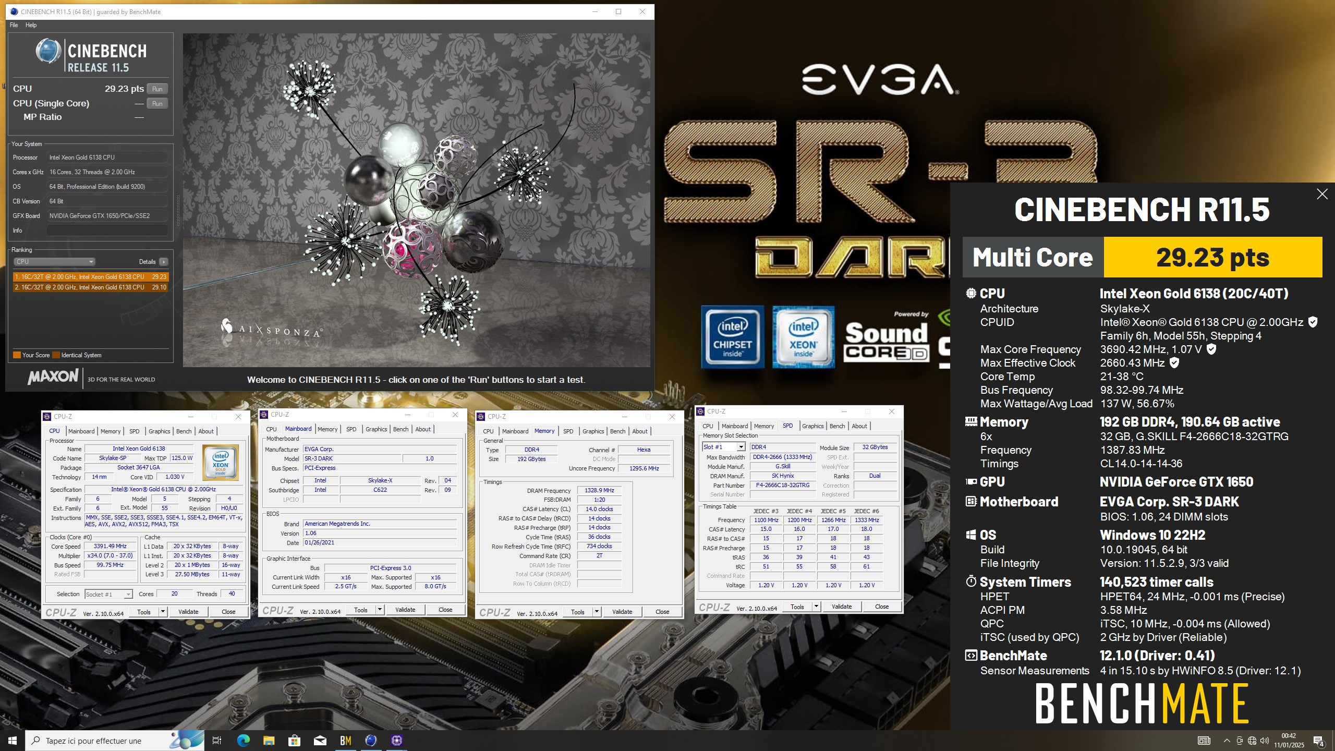
Task: Click the Max Effective Clock verified shield icon
Action: click(x=1174, y=362)
